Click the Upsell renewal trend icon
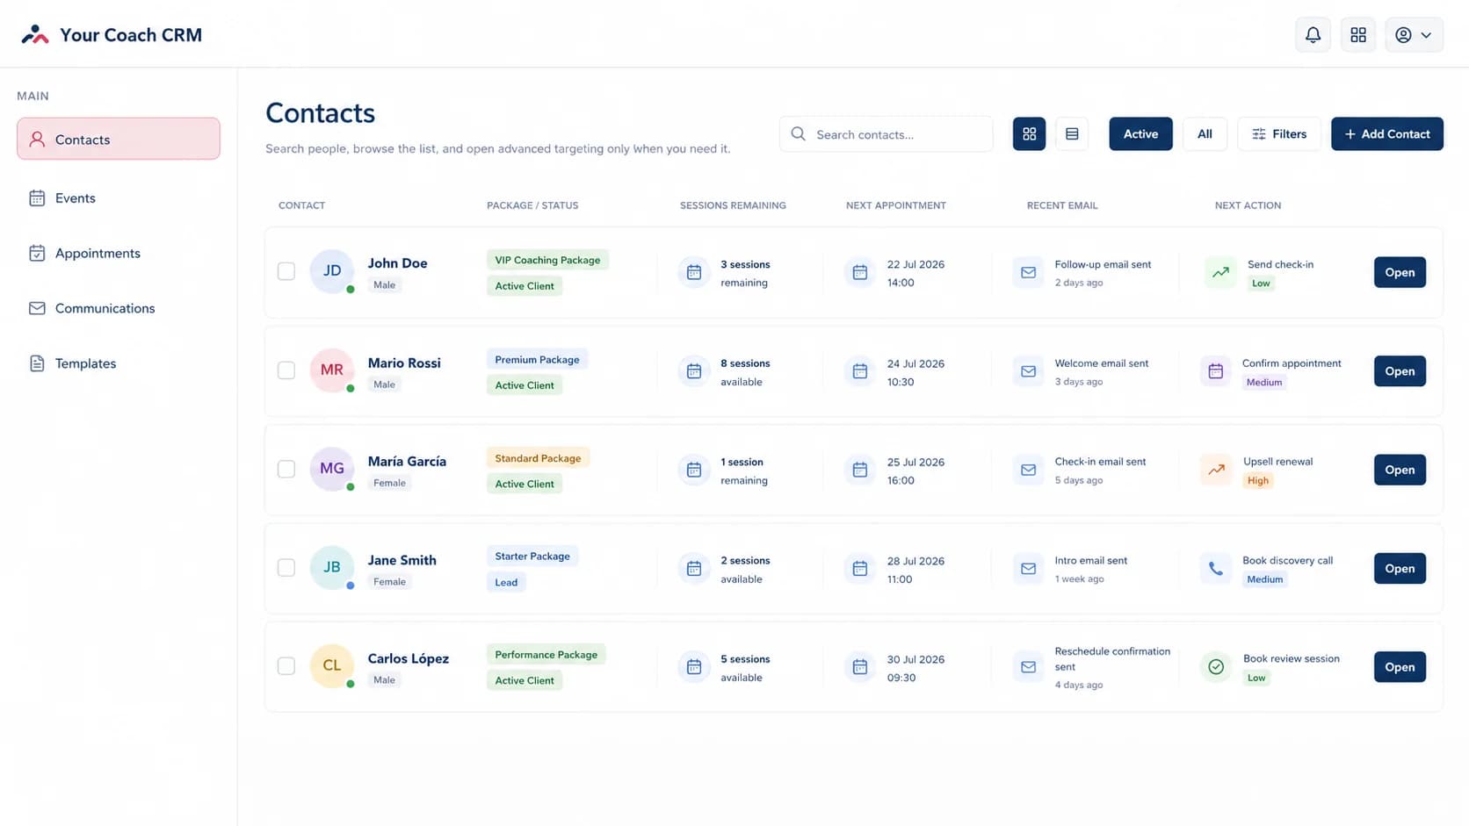The image size is (1469, 826). (x=1216, y=470)
